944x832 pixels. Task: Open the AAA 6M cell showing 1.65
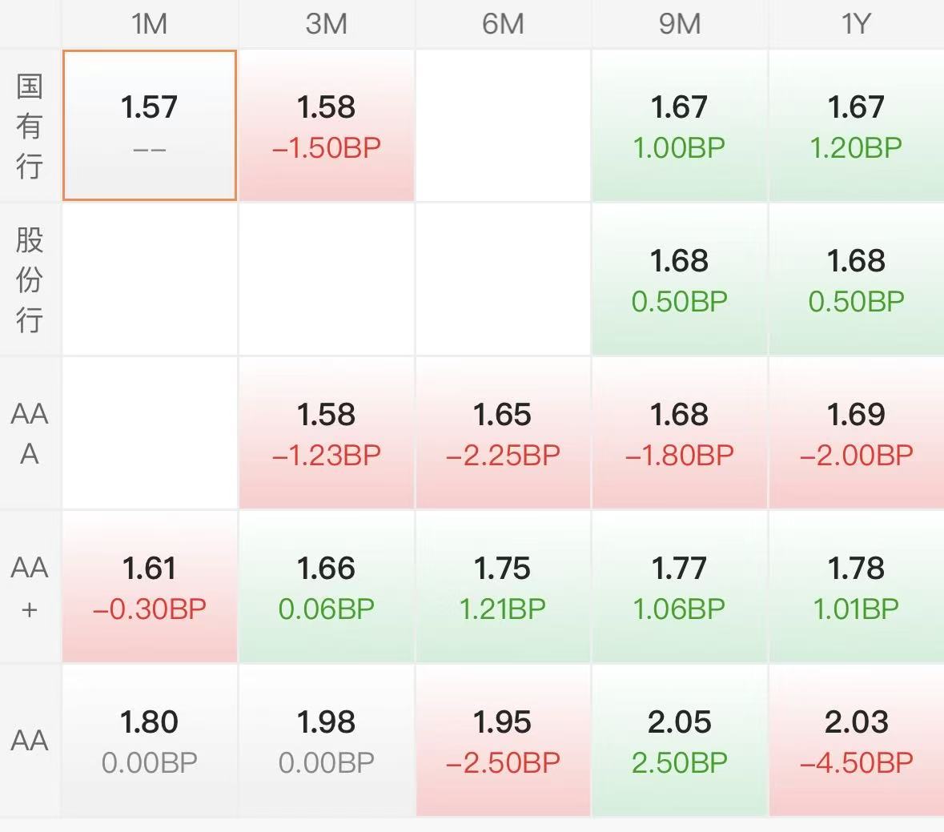503,433
